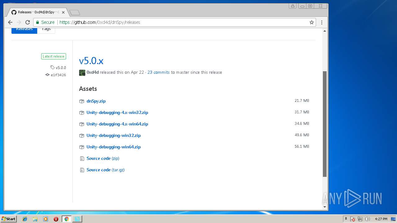The image size is (397, 223).
Task: Click the volume speaker tray icon
Action: (368, 219)
